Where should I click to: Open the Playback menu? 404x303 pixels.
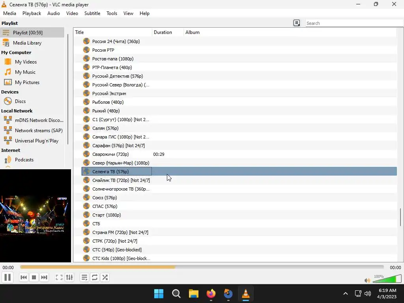pos(32,13)
